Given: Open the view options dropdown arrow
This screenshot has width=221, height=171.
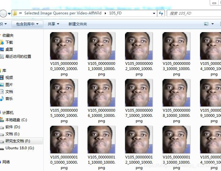Looking at the screenshot, I should point(212,24).
